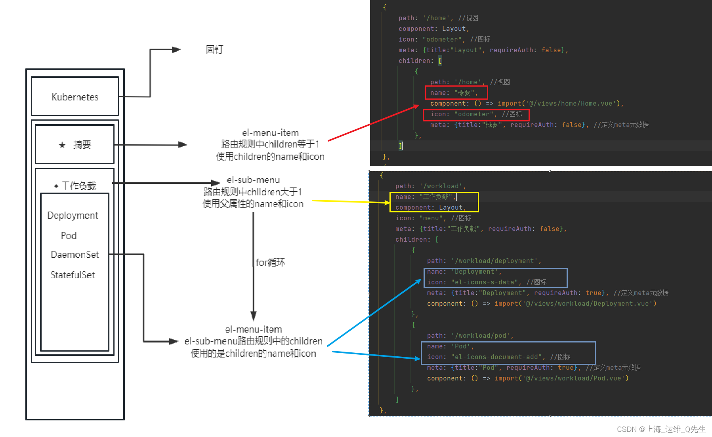
Task: Click the diamond icon beside 工作负载
Action: (55, 185)
